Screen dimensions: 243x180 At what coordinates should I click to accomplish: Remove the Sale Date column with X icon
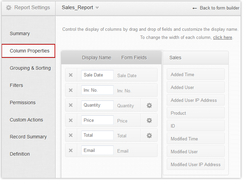pyautogui.click(x=70, y=75)
